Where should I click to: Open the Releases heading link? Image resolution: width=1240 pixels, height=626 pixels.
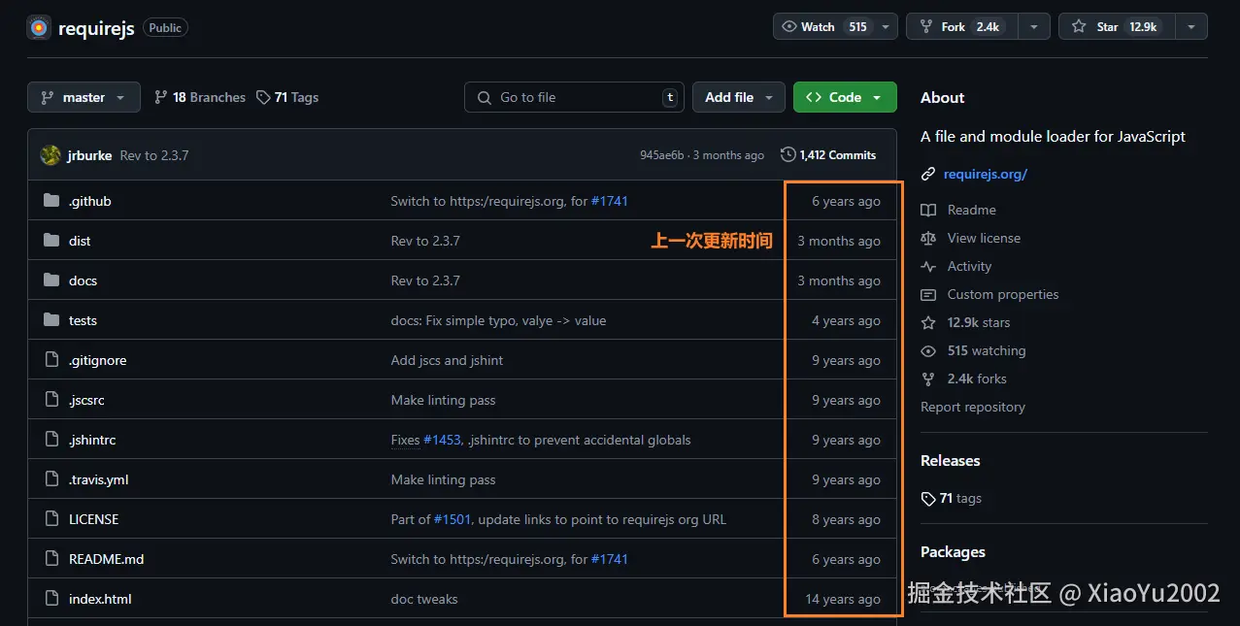point(951,460)
